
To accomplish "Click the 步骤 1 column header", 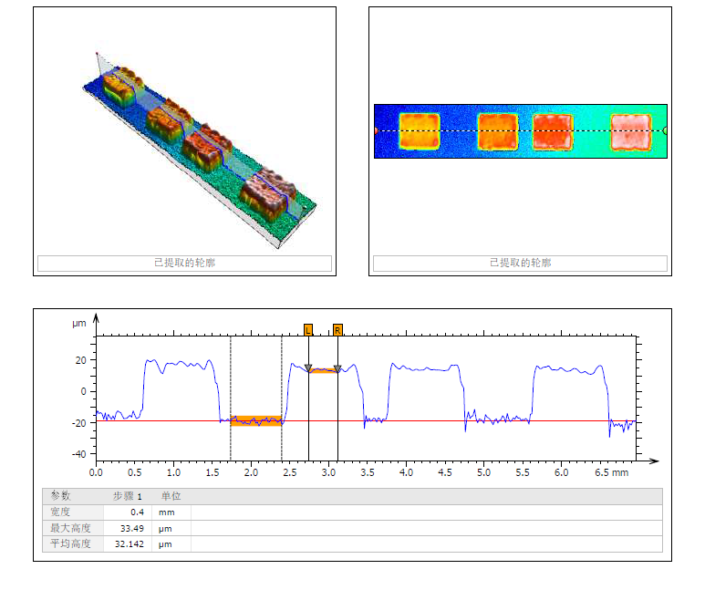I will click(x=128, y=496).
